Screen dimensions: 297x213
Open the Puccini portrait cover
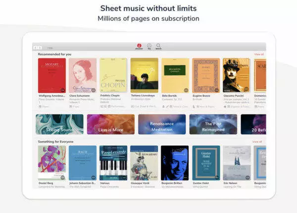tap(236, 75)
